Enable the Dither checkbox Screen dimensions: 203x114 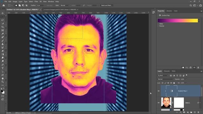[x=158, y=24]
